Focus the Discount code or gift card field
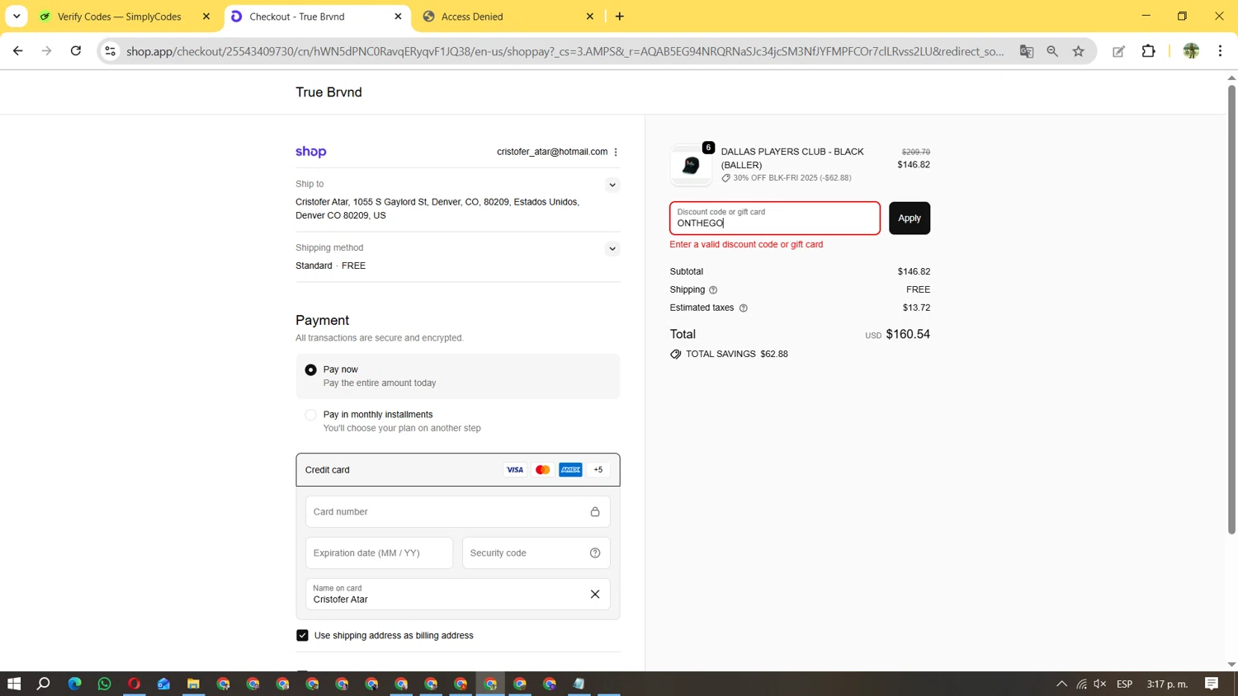Image resolution: width=1238 pixels, height=696 pixels. pyautogui.click(x=775, y=219)
